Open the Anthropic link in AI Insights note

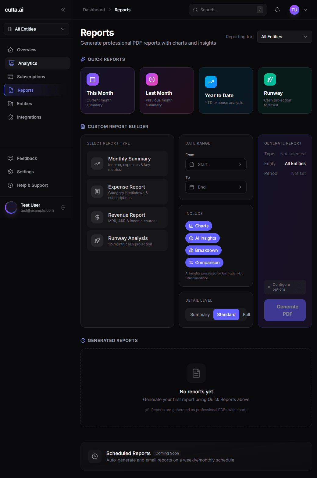[229, 273]
